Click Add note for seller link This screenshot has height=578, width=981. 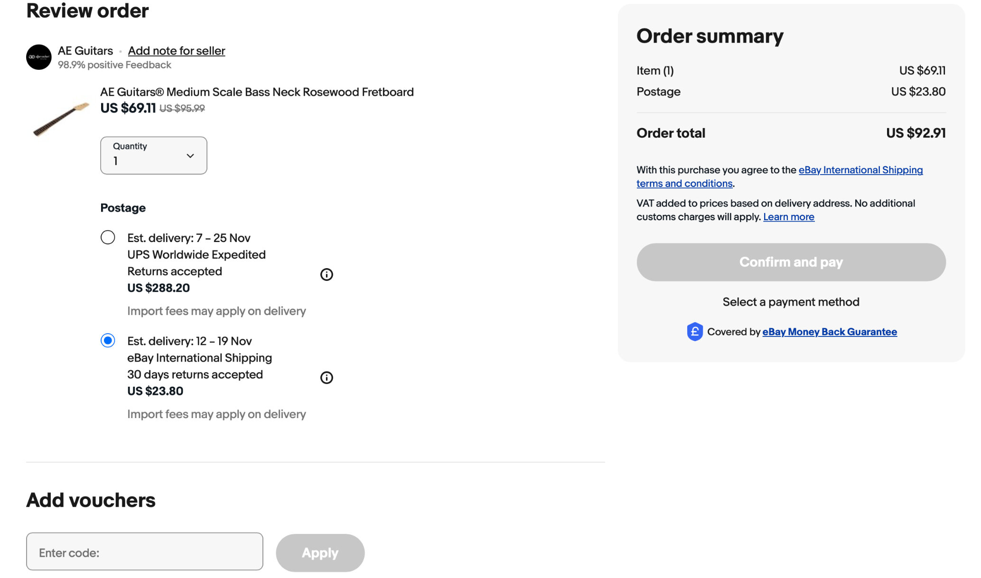[177, 51]
